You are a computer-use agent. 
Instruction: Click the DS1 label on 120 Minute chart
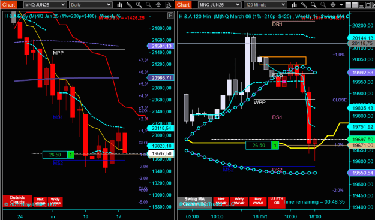pyautogui.click(x=277, y=117)
